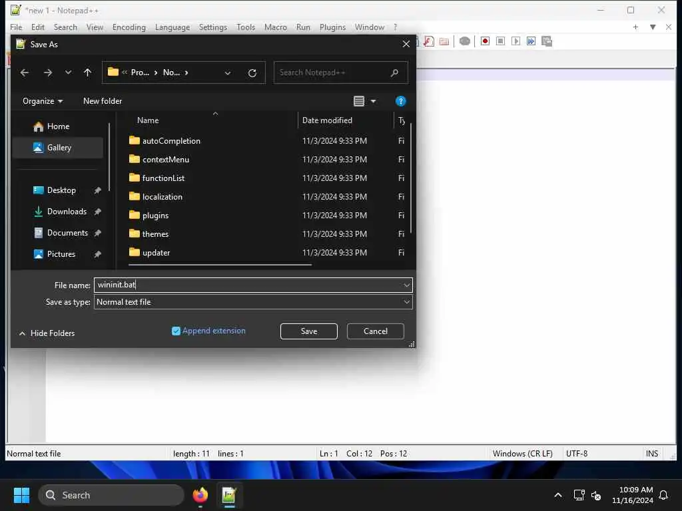Open Save As dialog help
682x511 pixels.
click(400, 101)
